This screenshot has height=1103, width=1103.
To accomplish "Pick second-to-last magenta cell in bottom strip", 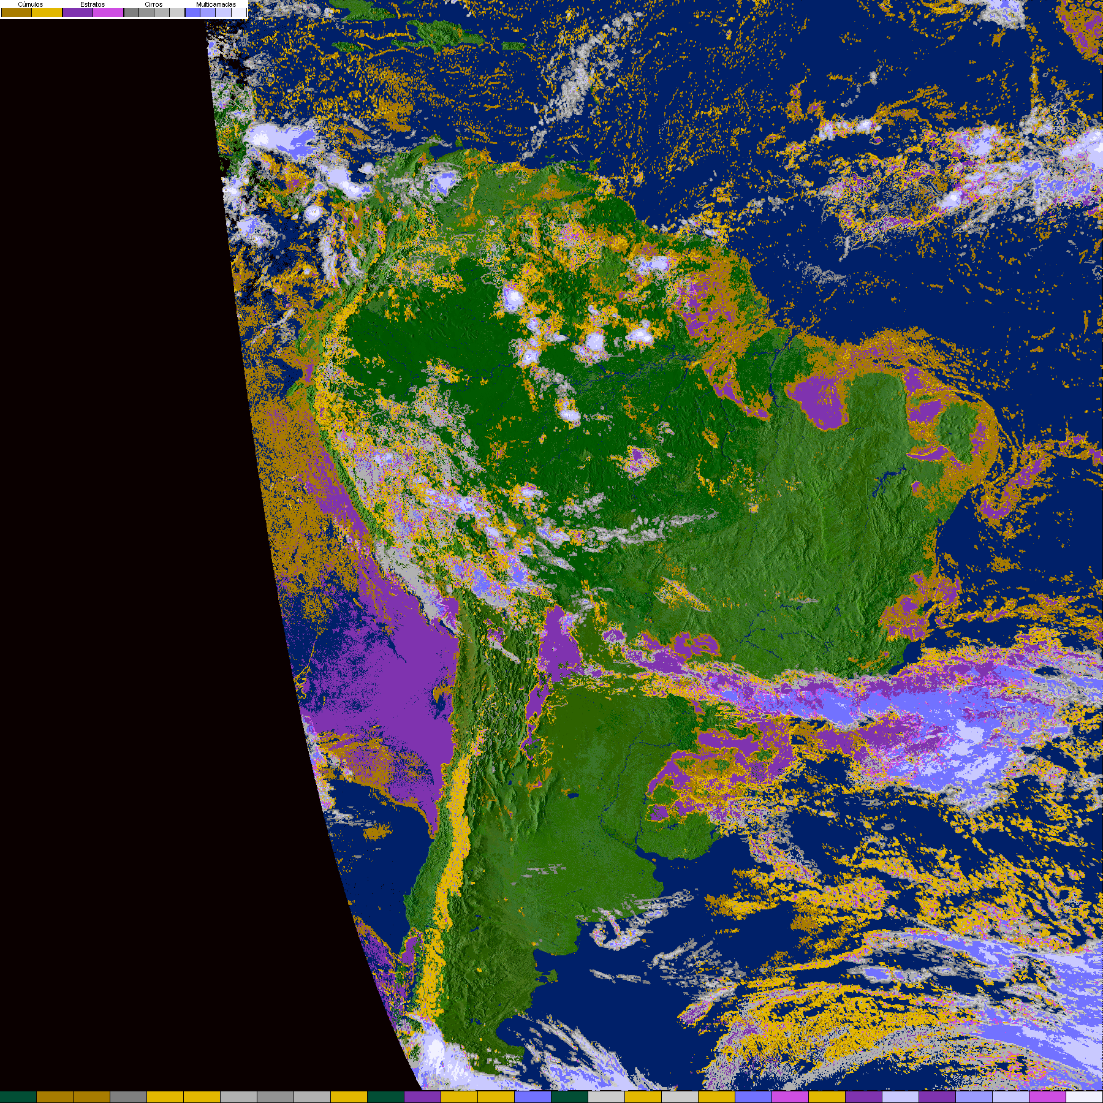I will (x=1048, y=1097).
